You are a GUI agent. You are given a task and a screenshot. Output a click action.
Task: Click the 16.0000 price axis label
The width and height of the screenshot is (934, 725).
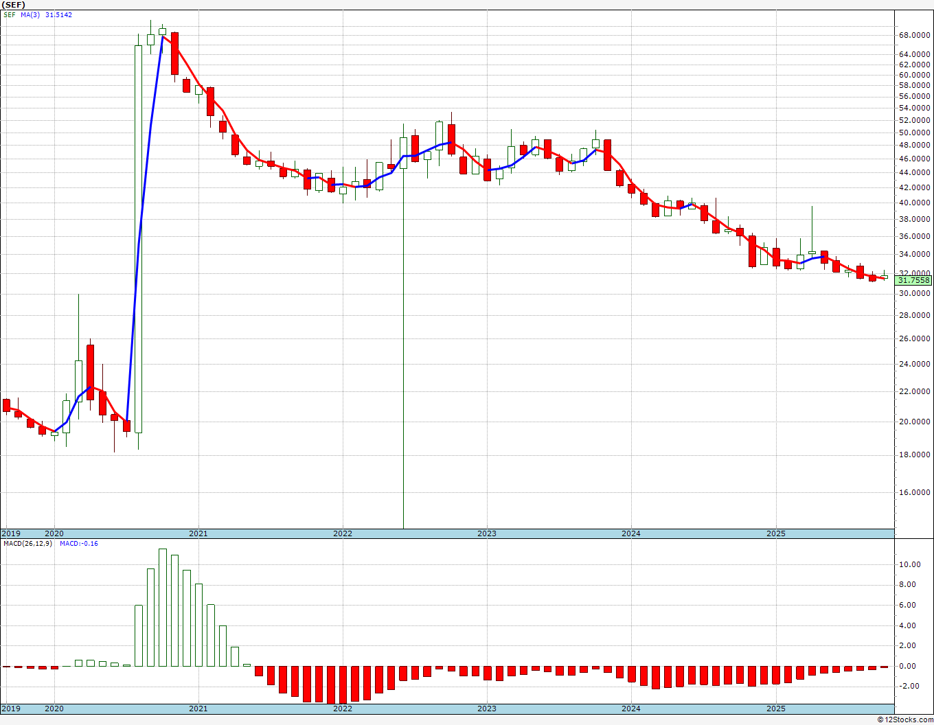915,493
